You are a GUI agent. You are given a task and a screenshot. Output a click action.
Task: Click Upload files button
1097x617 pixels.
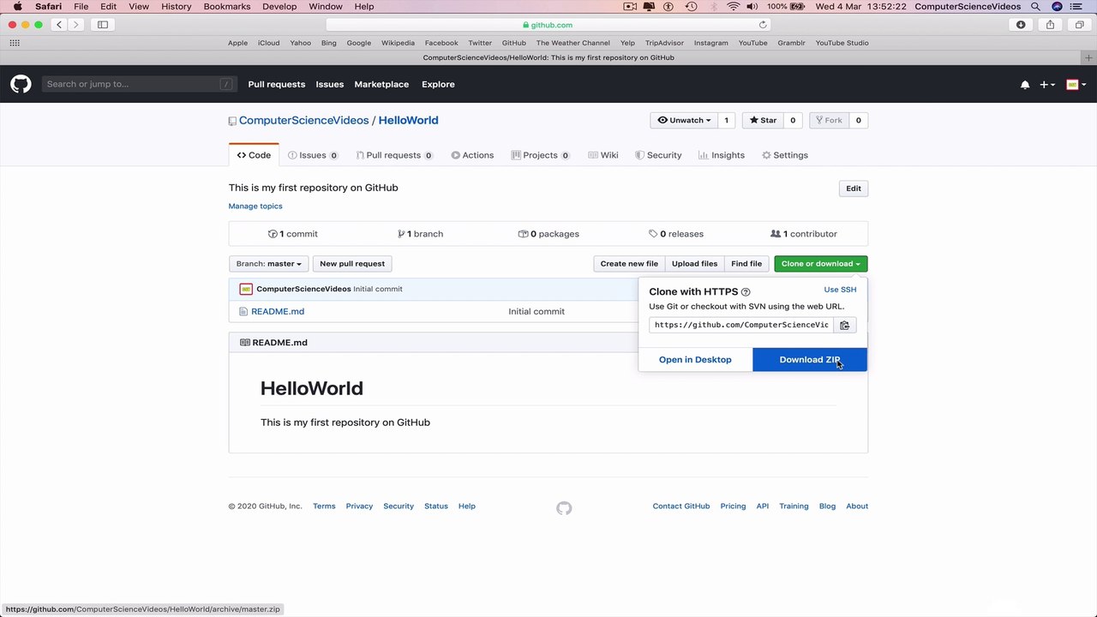(x=694, y=264)
